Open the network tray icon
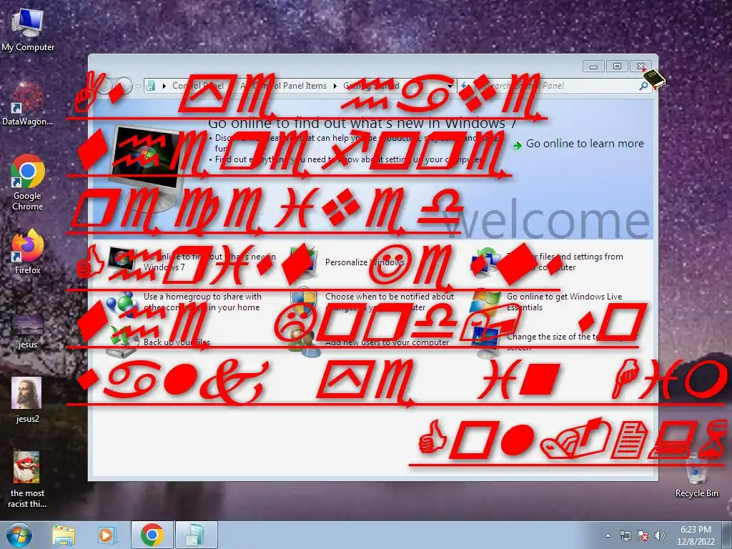 [625, 536]
